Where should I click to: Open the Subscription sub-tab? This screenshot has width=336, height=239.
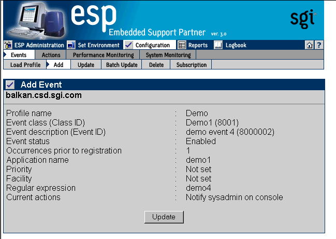tap(192, 65)
